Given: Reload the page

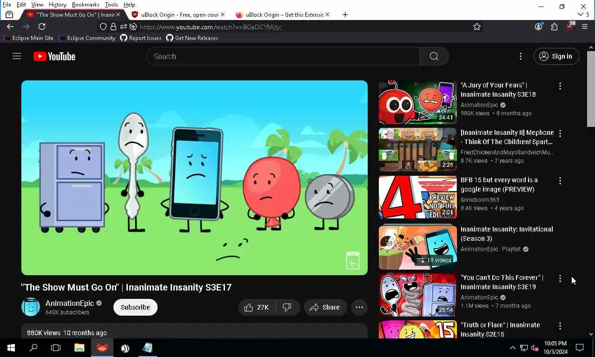Looking at the screenshot, I should coord(42,27).
